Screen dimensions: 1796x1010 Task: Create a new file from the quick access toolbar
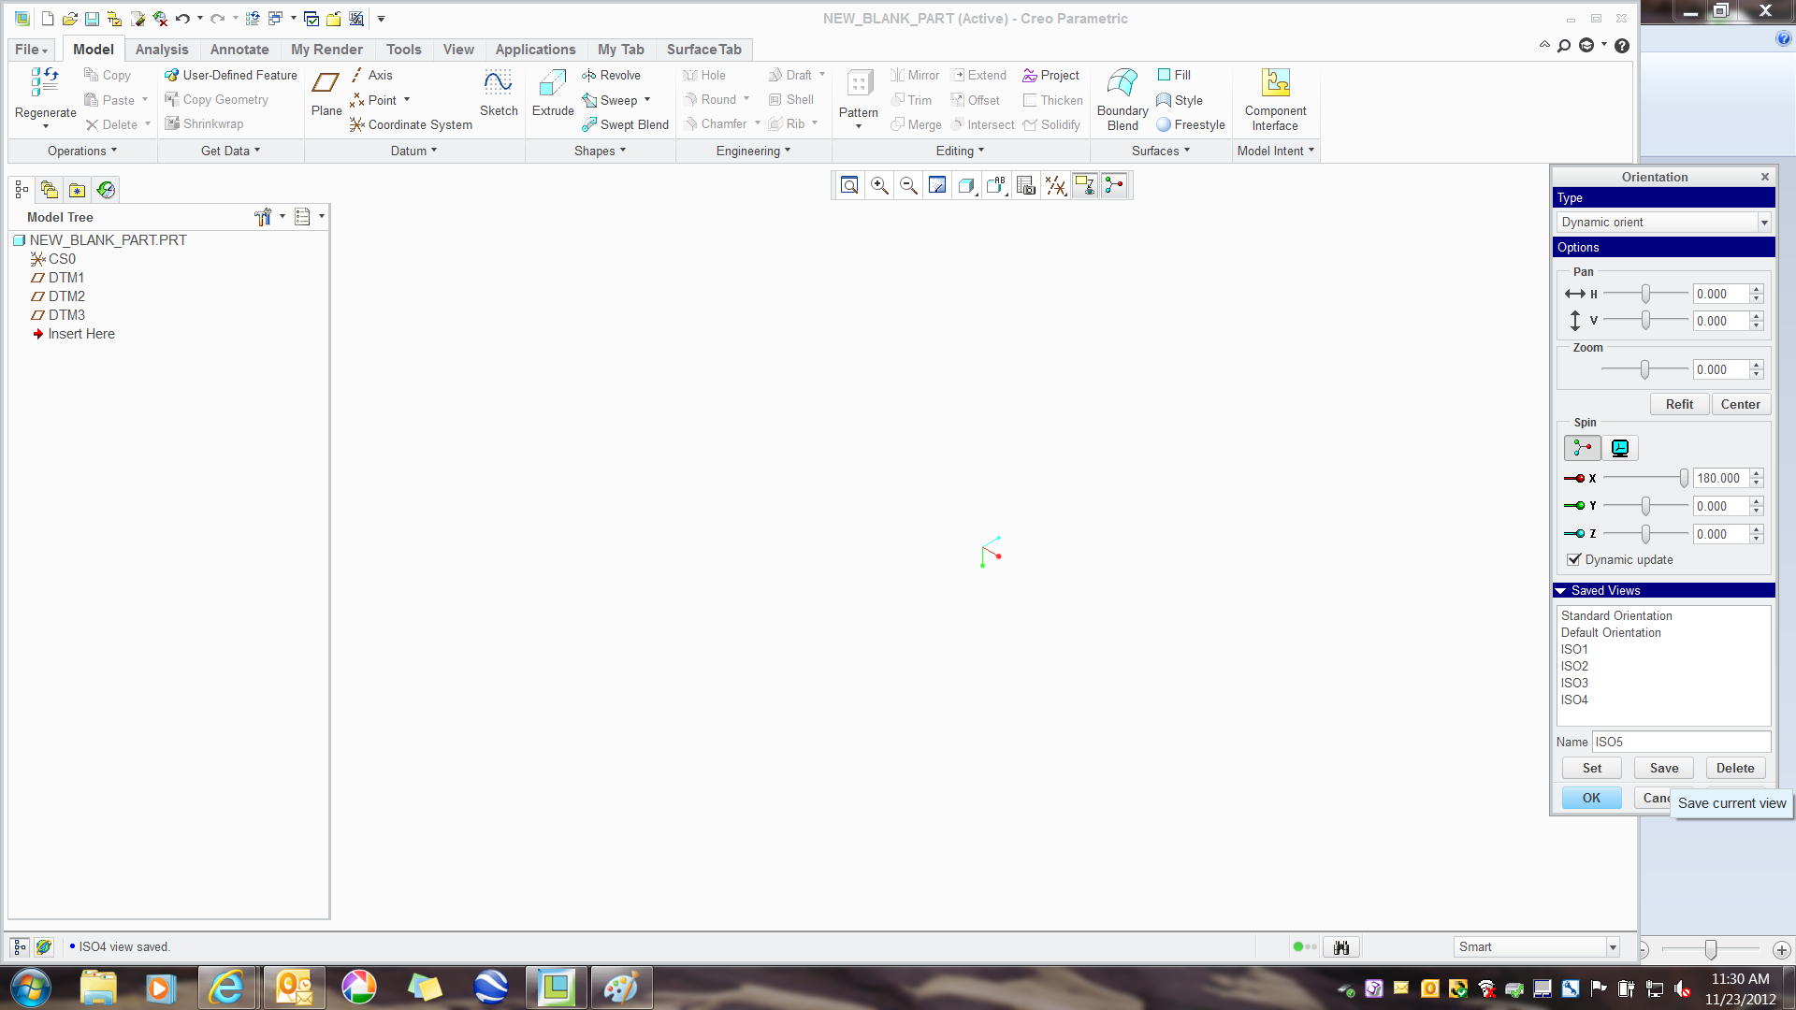pyautogui.click(x=47, y=19)
